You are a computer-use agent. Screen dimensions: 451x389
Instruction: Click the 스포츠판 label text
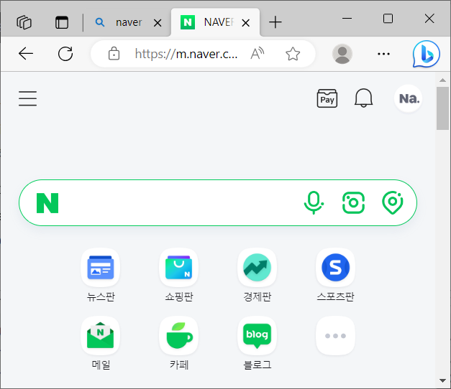coord(335,296)
